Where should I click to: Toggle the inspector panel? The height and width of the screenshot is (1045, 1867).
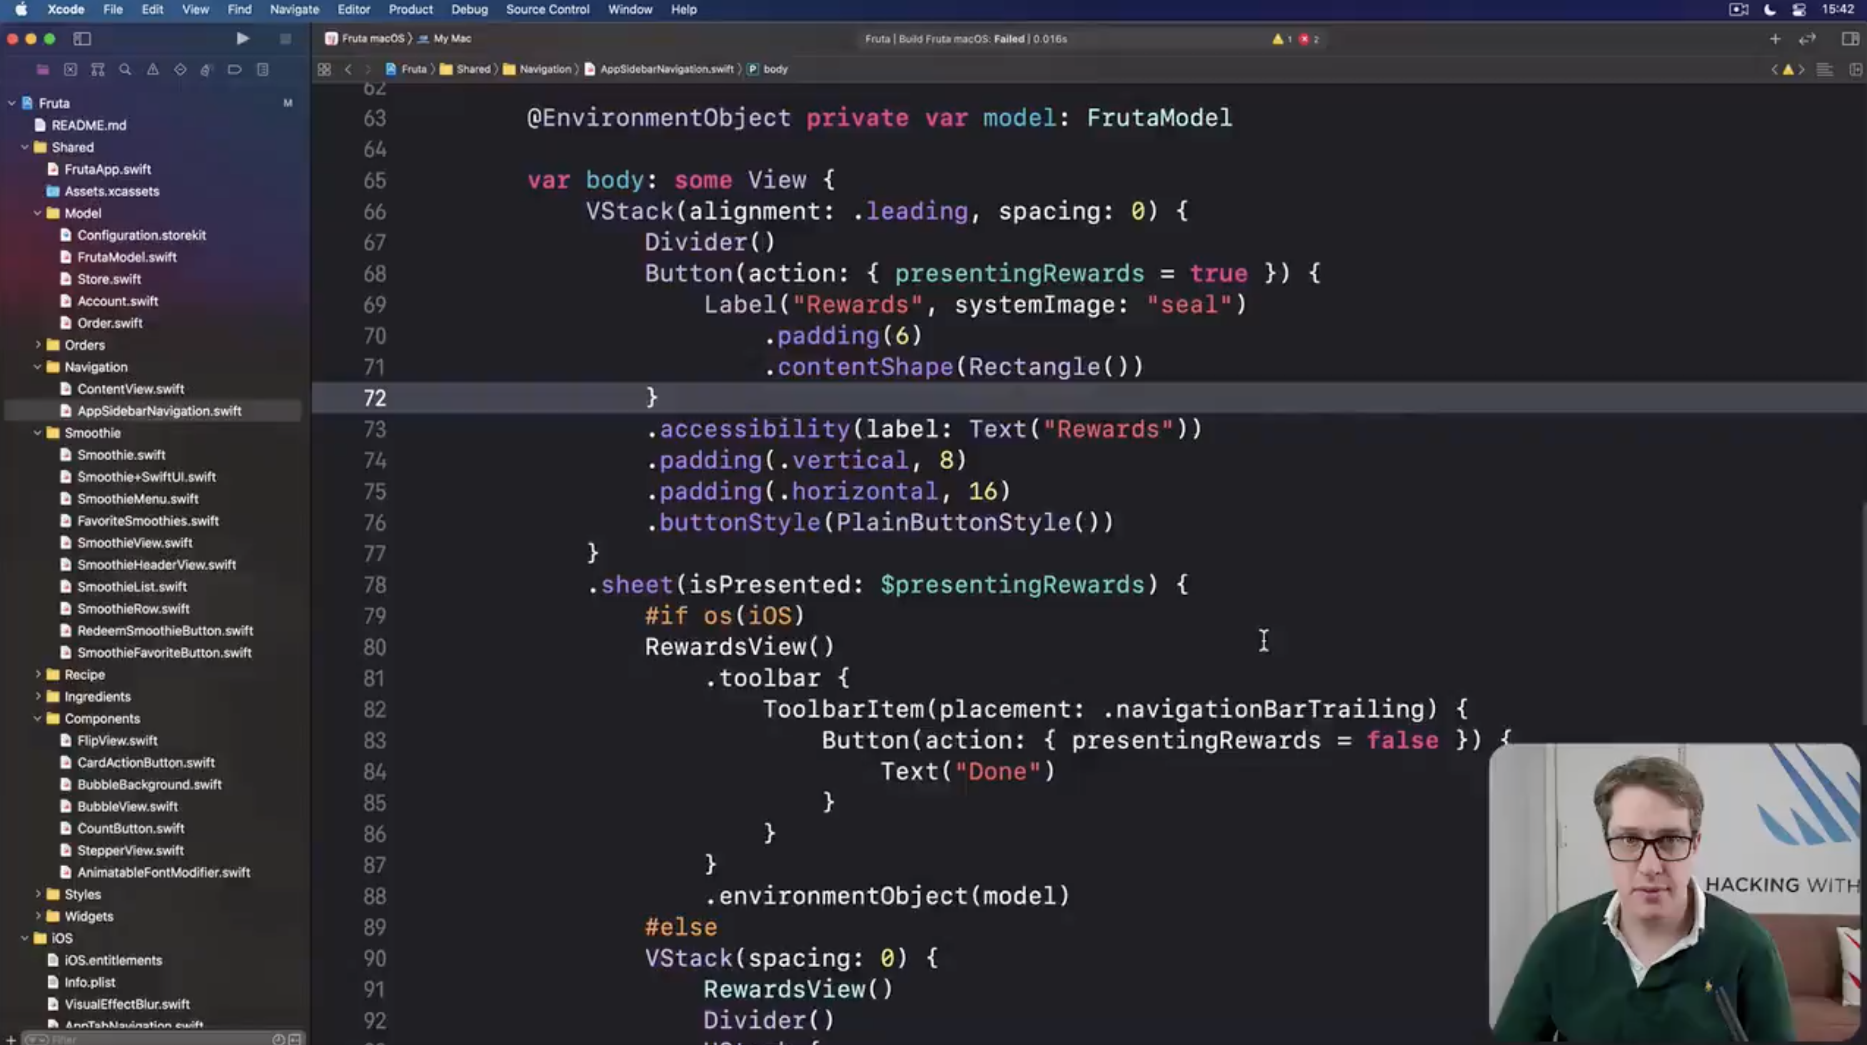click(1850, 39)
